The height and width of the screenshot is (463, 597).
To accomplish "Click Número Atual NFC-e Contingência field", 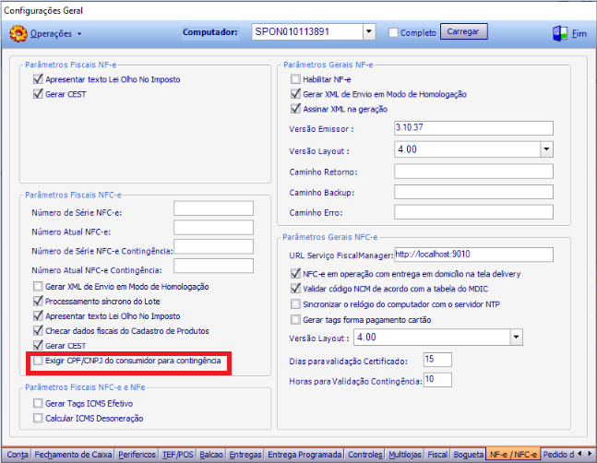I will click(213, 266).
